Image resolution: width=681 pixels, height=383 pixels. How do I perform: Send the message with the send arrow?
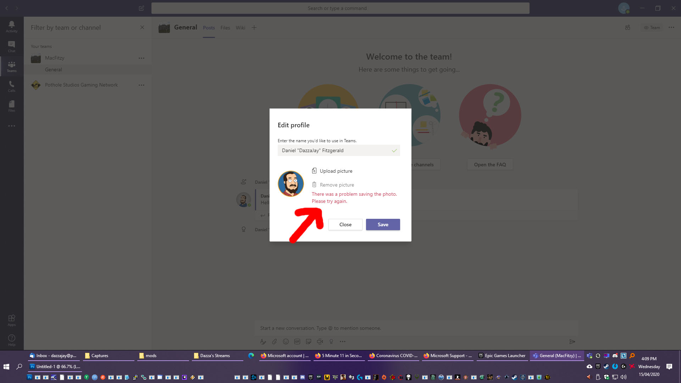572,342
